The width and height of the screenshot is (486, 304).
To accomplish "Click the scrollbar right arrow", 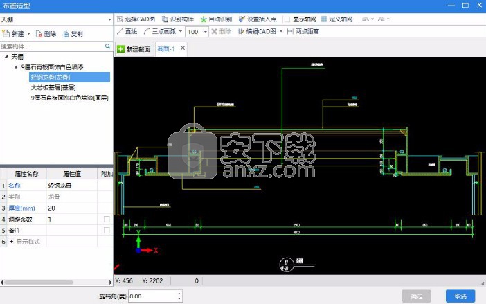I will coord(110,283).
